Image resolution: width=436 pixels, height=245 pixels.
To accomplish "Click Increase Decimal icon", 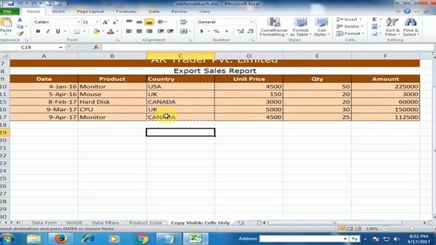I will tap(240, 31).
